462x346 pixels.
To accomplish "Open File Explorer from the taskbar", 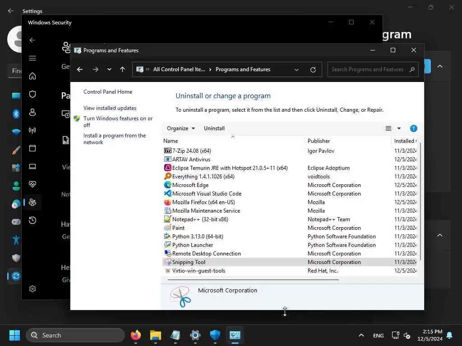I will 155,335.
